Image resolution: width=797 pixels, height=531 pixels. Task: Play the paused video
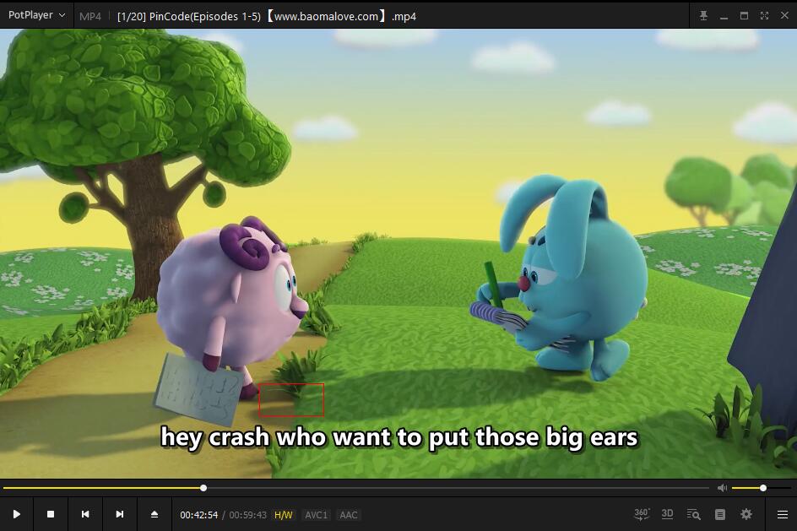point(16,514)
